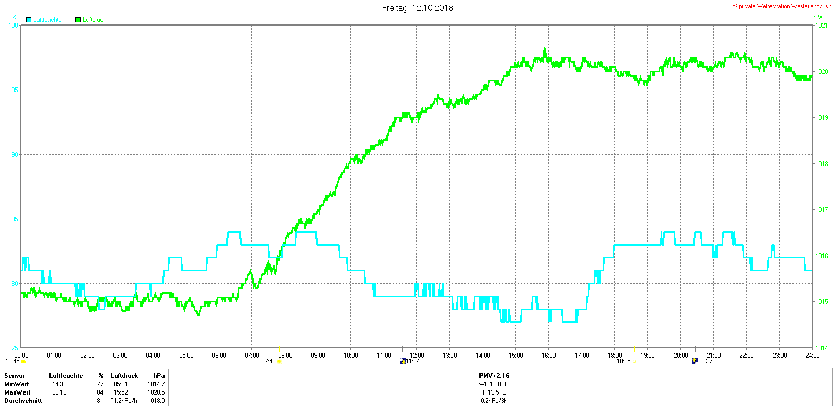The image size is (833, 406).
Task: Click the chart title 'Freitag, 12.10.2018'
Action: coord(418,8)
